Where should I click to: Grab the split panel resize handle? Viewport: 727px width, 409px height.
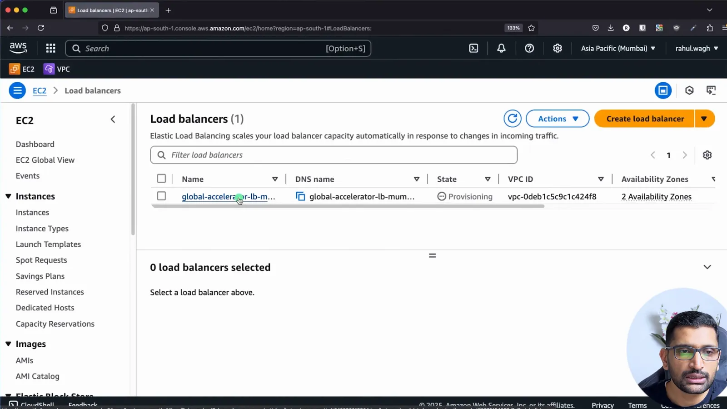click(x=432, y=255)
